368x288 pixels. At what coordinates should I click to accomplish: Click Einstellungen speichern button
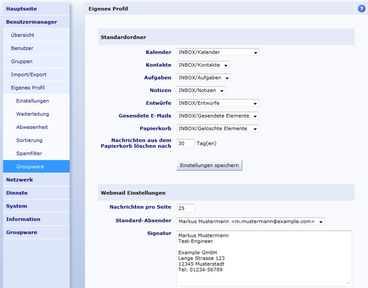coord(210,165)
